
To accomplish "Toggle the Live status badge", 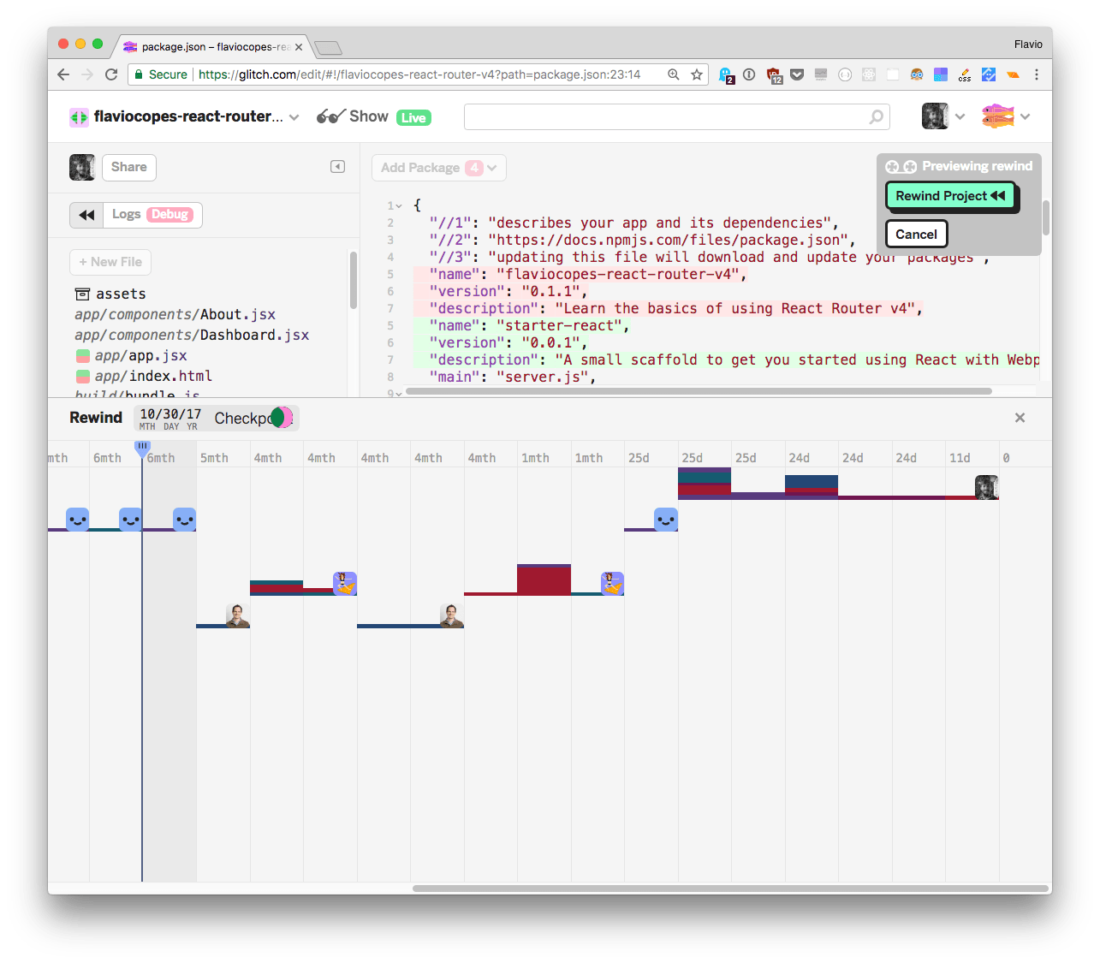I will (x=413, y=118).
